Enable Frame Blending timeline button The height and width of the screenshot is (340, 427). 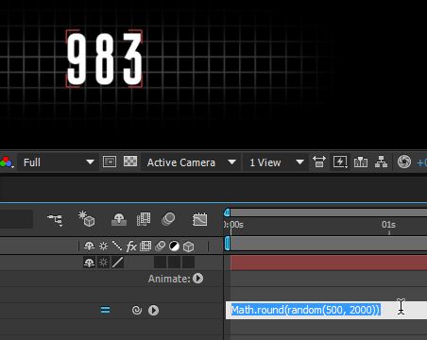(x=144, y=219)
